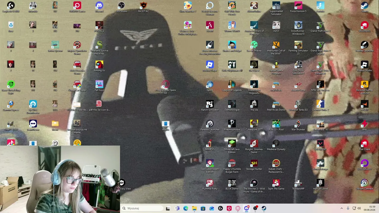Select the Rockstar Games Launcher icon
The image size is (379, 213).
click(x=364, y=88)
